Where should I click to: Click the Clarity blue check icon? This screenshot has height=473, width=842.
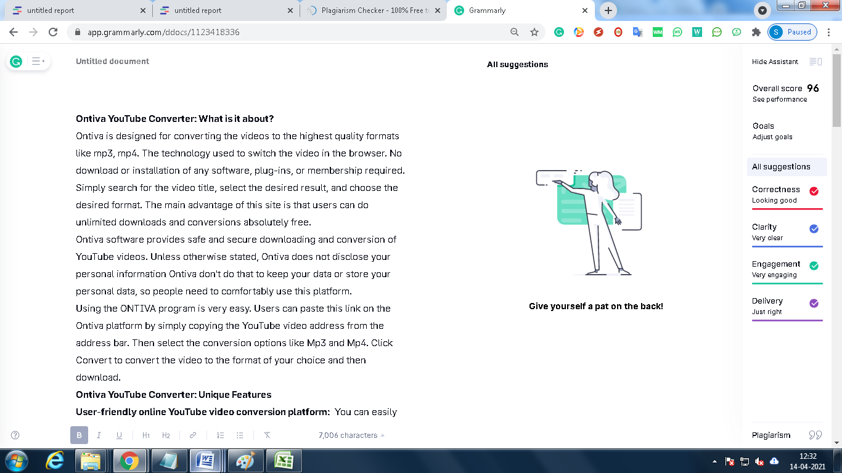(x=814, y=228)
